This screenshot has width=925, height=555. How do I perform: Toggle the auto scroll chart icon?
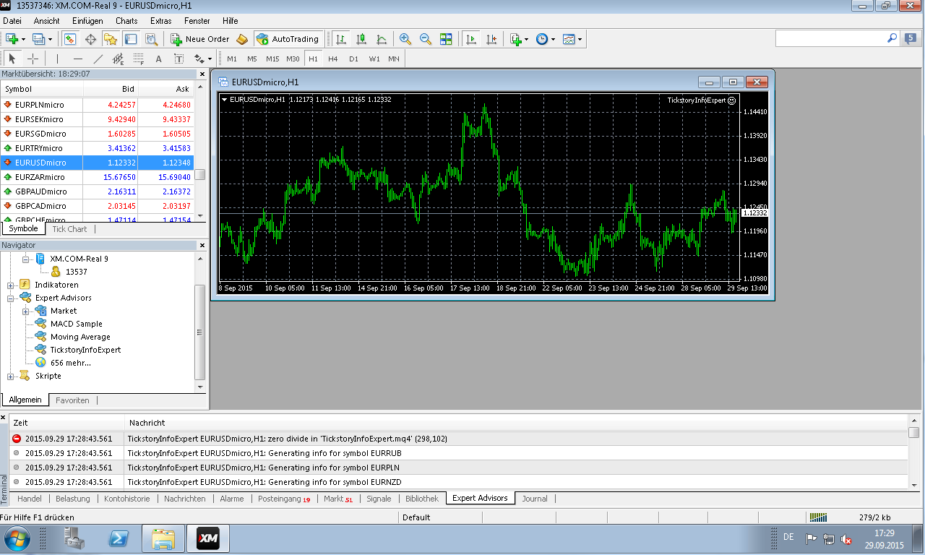pos(471,39)
